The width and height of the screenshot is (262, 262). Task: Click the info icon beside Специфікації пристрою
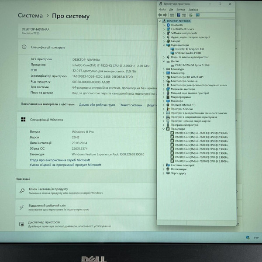[x=24, y=47]
